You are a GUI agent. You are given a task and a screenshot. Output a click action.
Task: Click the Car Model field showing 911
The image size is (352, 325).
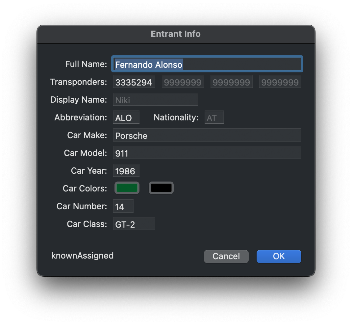(x=207, y=153)
